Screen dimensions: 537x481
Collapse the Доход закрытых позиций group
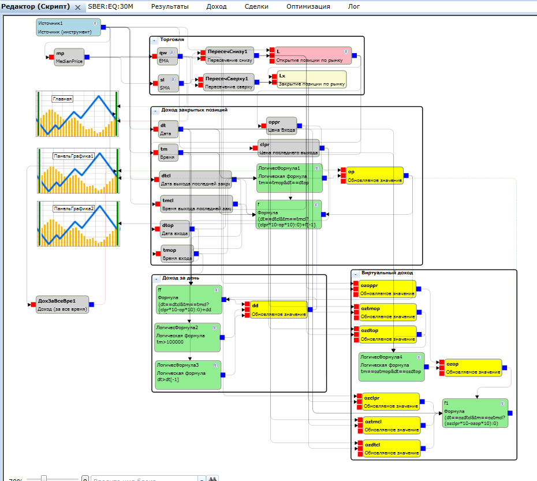155,111
